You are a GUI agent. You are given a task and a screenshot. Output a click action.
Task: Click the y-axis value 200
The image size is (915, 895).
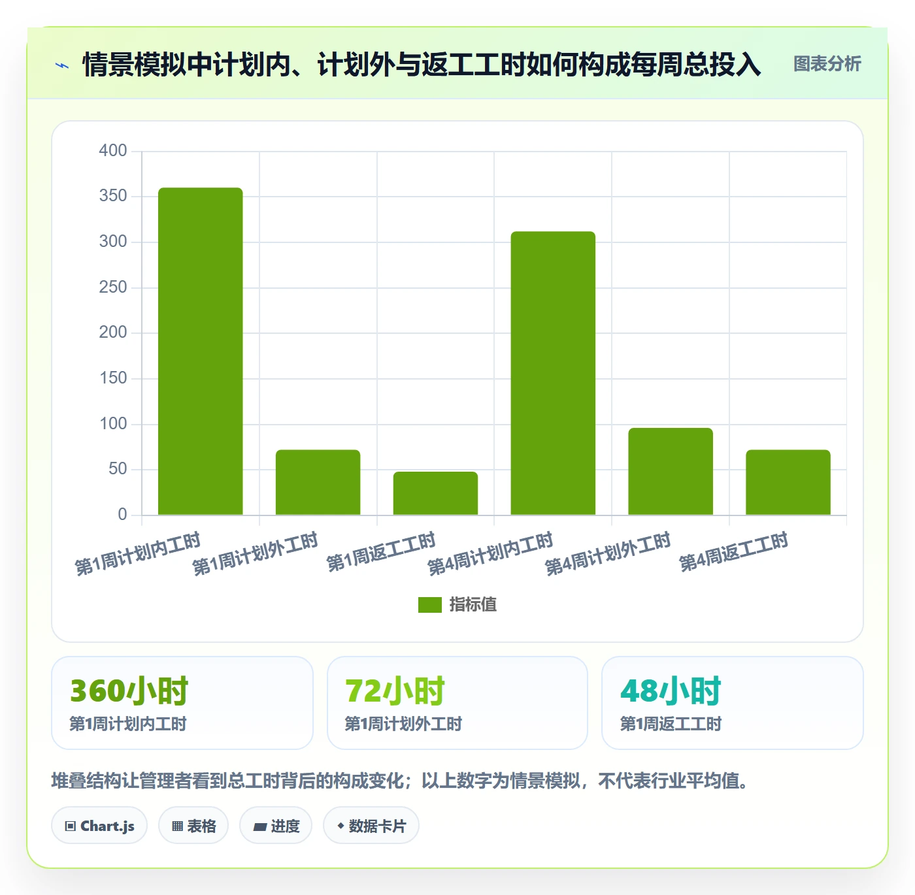click(113, 333)
